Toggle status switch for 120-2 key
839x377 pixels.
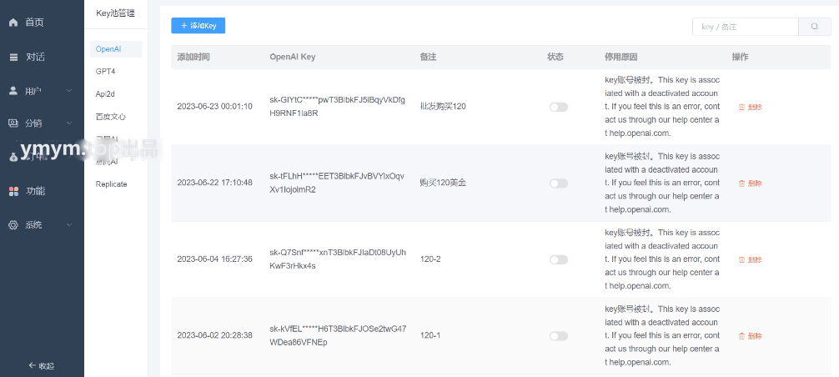(559, 260)
